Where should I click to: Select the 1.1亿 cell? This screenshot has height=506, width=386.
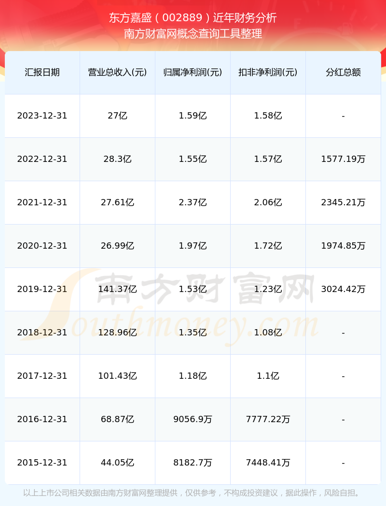pos(268,376)
